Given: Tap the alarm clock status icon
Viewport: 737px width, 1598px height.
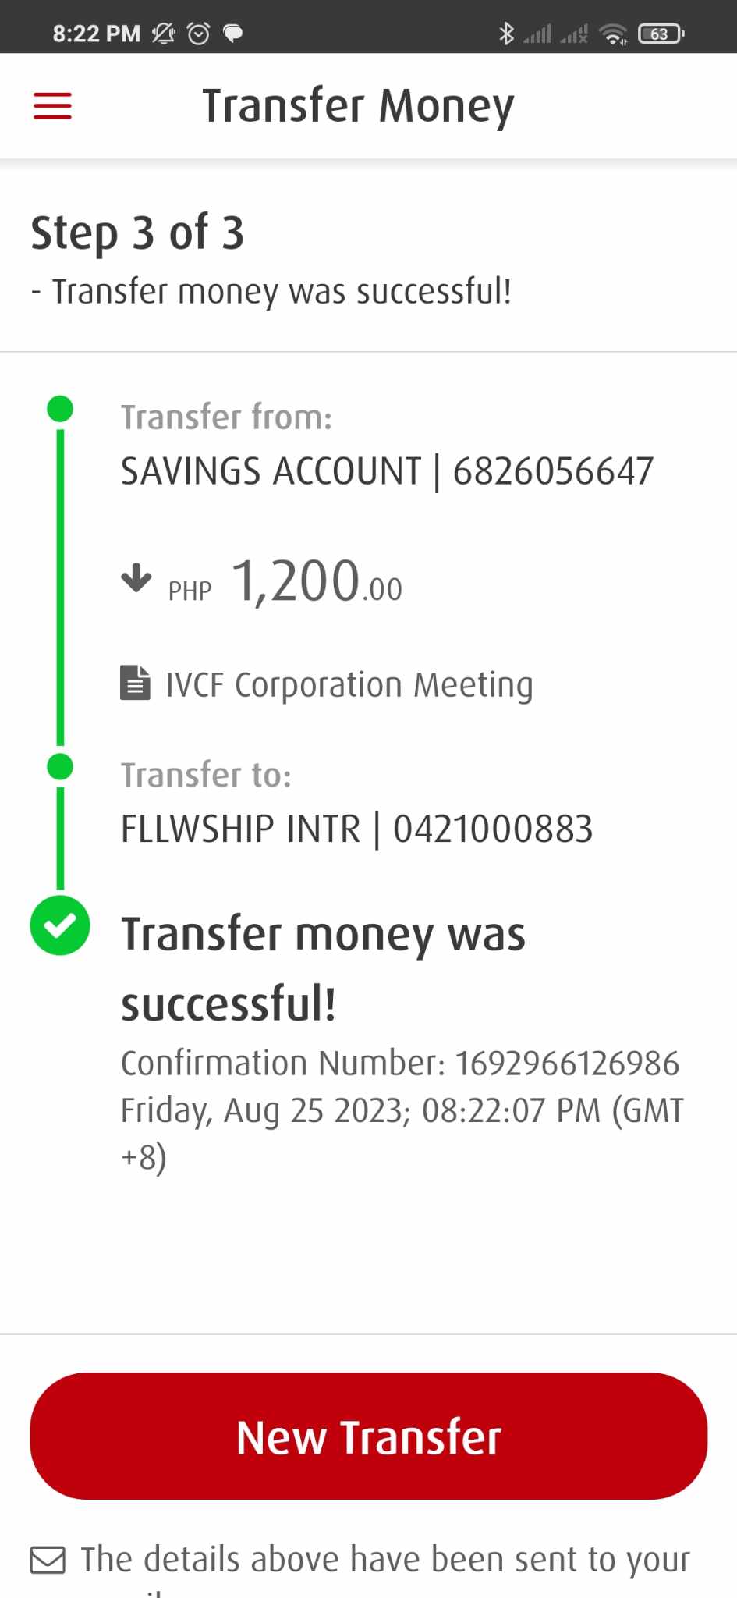Looking at the screenshot, I should (199, 34).
